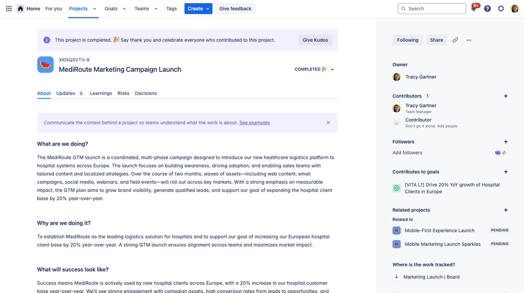Open Mobile Marketing Launch Sparkles project
The width and height of the screenshot is (524, 293).
(443, 244)
